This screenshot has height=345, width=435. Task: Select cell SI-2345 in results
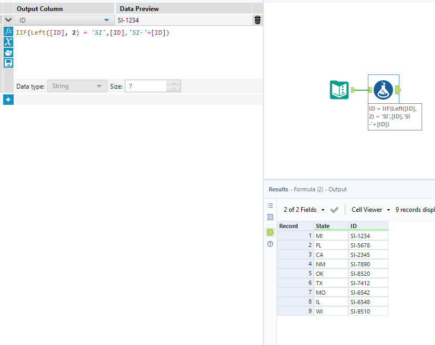coord(368,255)
